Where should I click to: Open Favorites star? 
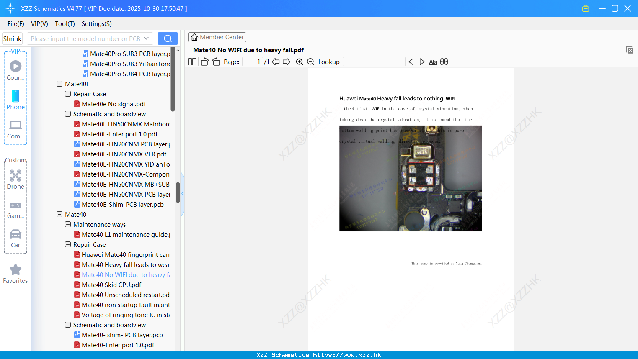pos(15,274)
